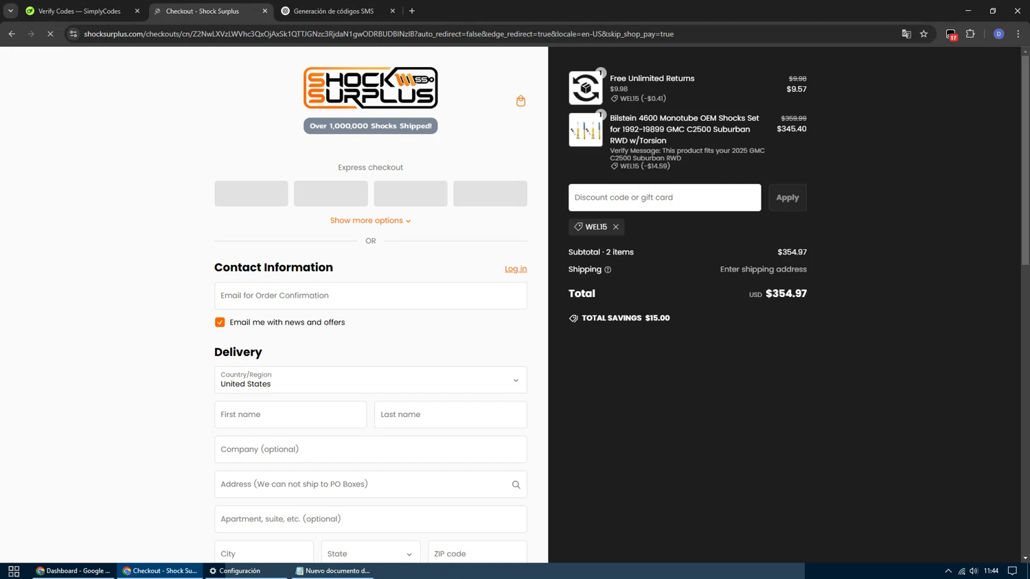The width and height of the screenshot is (1030, 579).
Task: Focus the ZIP code field
Action: coord(477,553)
